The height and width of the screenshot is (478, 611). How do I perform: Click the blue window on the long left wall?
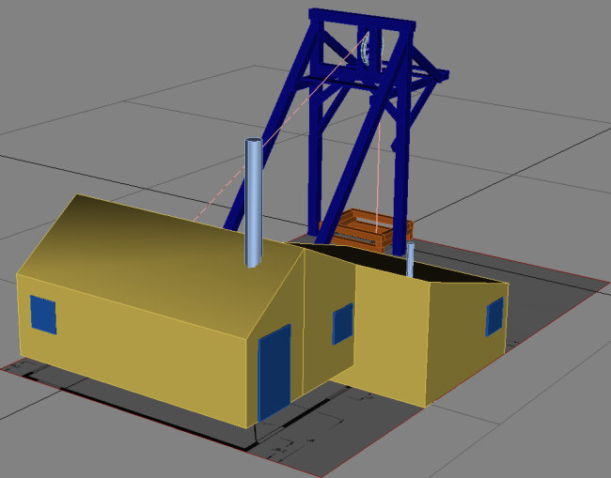click(42, 314)
